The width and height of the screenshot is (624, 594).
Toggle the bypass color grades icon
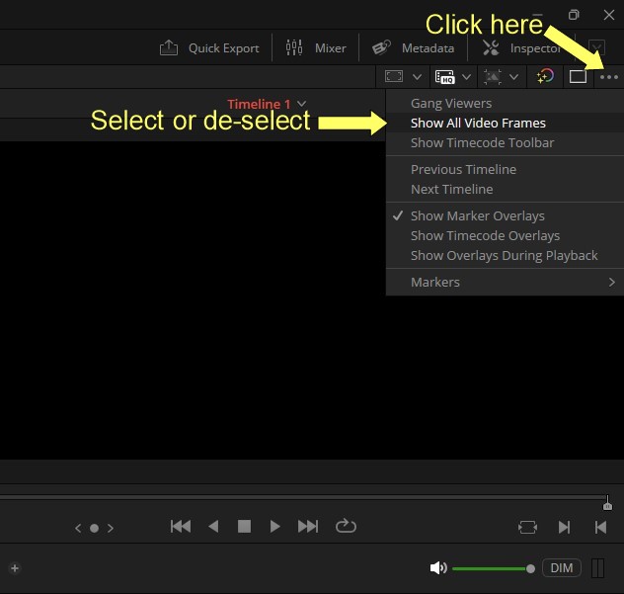[x=545, y=76]
